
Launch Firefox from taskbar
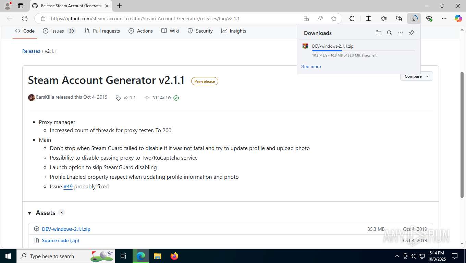click(174, 256)
